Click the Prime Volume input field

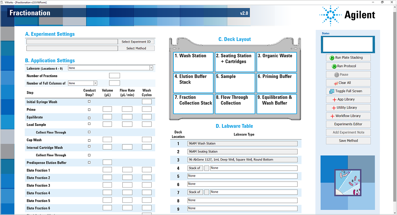pyautogui.click(x=107, y=109)
